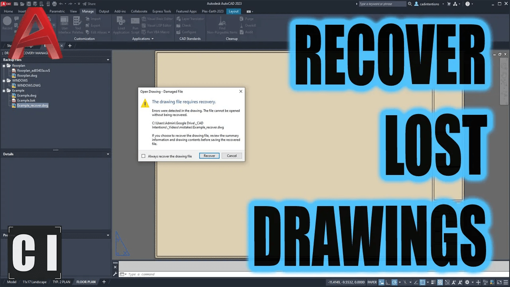Select Example.bak backup file
This screenshot has width=510, height=287.
pyautogui.click(x=26, y=100)
